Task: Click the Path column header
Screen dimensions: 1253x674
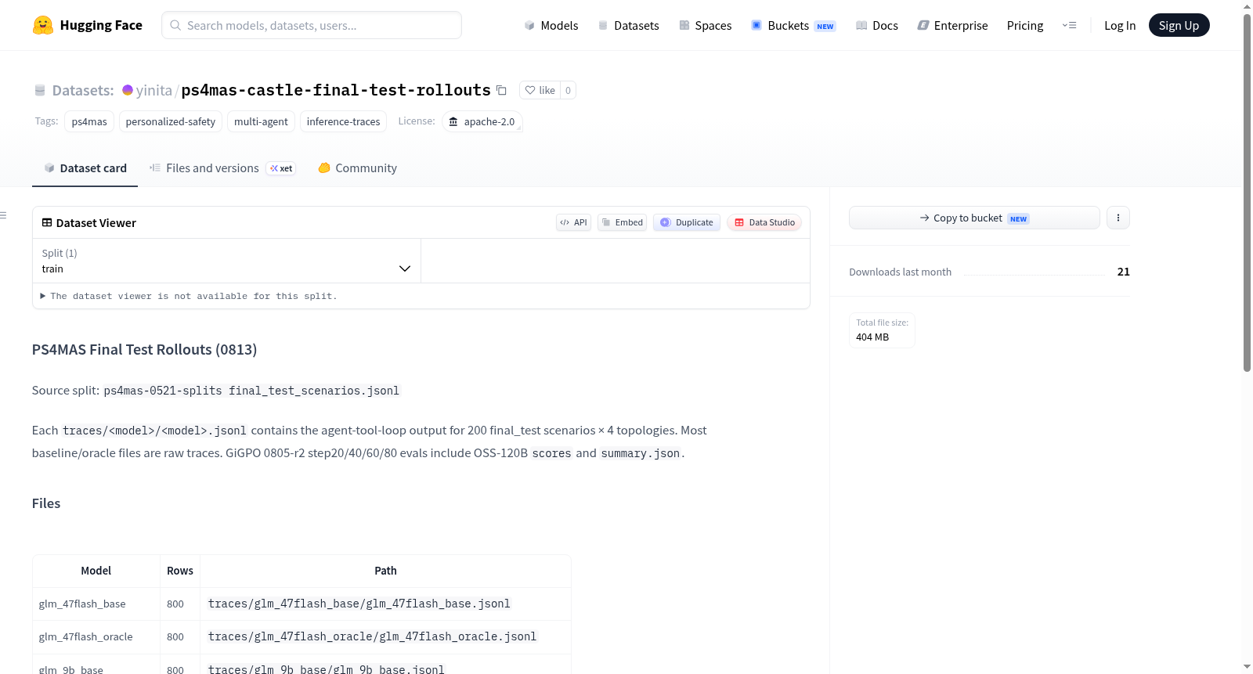Action: pos(385,571)
